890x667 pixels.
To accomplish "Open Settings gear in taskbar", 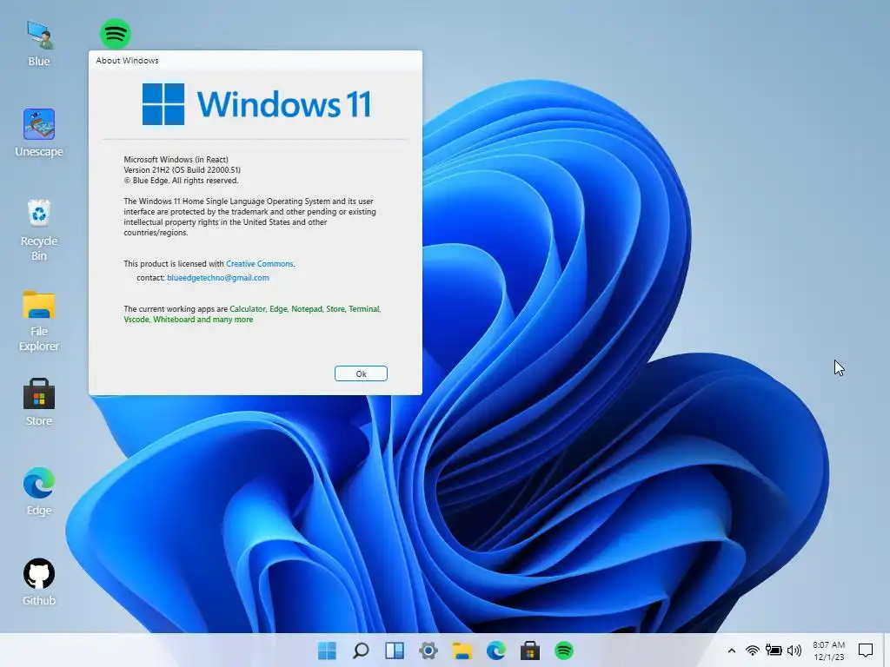I will point(428,650).
